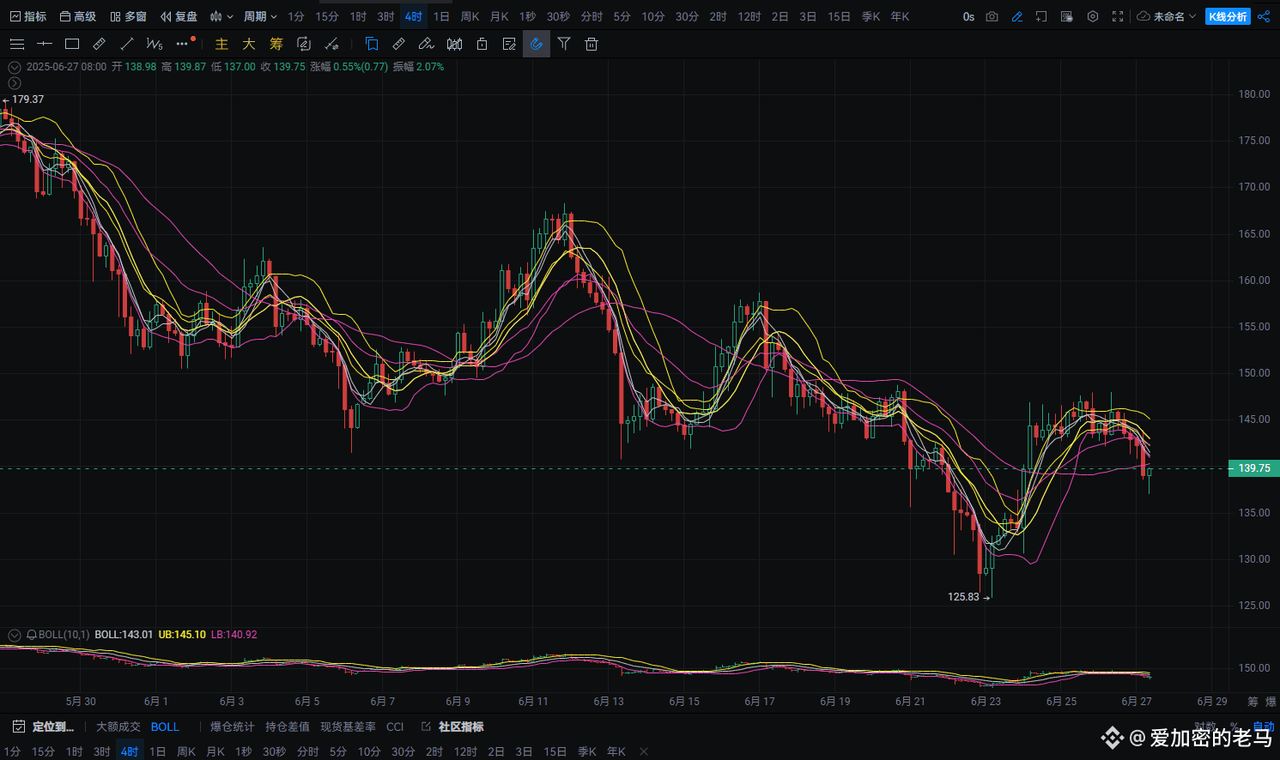Toggle the 主 main-force indicator
Screen dimensions: 1280x760
221,44
